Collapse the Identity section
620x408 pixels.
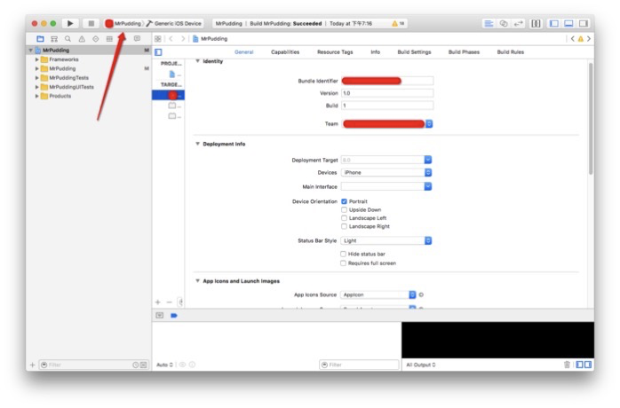197,61
